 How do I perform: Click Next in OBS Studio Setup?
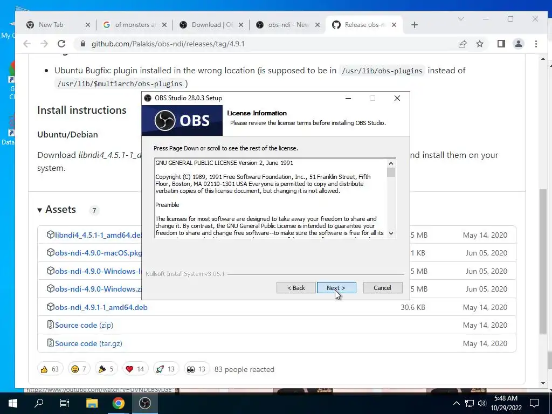(x=336, y=288)
